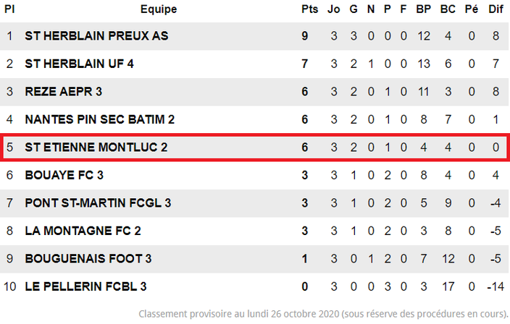510x324 pixels.
Task: Click the -14 goal difference value
Action: [x=496, y=286]
